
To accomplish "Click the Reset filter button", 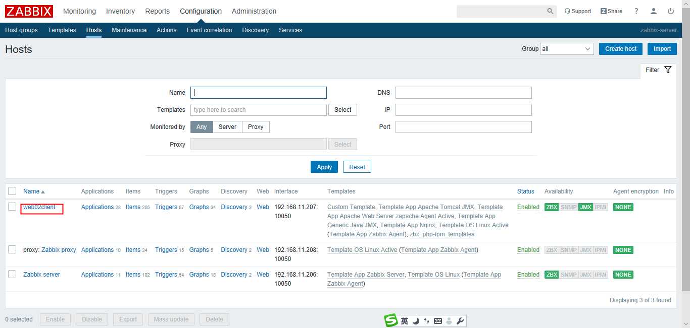I will point(357,167).
